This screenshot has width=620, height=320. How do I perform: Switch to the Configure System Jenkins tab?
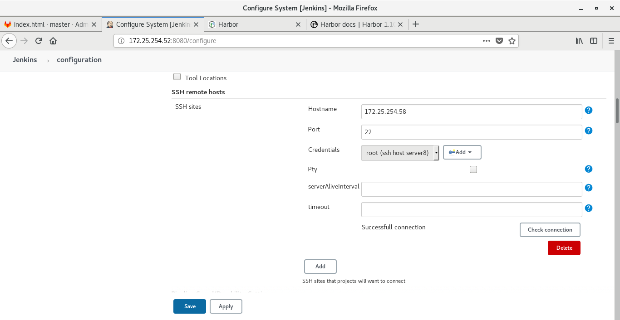[x=153, y=24]
